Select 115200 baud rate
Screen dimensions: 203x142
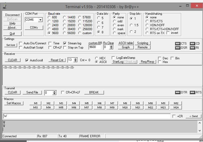[80, 21]
